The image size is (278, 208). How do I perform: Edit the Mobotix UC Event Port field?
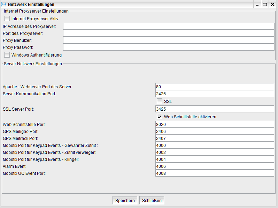point(215,173)
